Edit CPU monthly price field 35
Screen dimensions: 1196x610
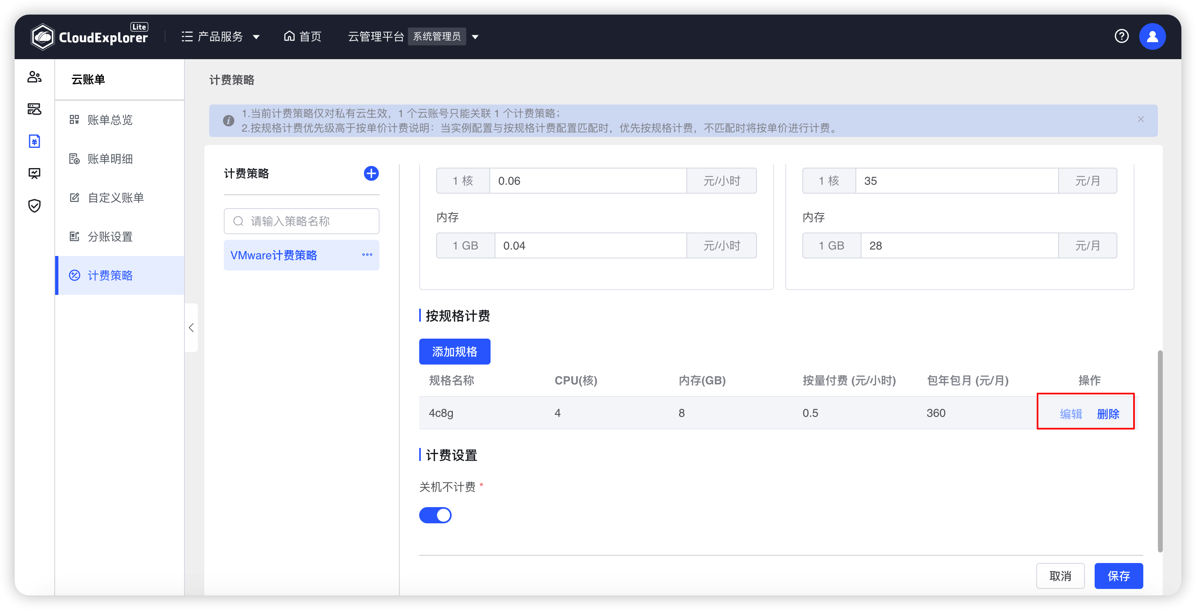(x=956, y=181)
